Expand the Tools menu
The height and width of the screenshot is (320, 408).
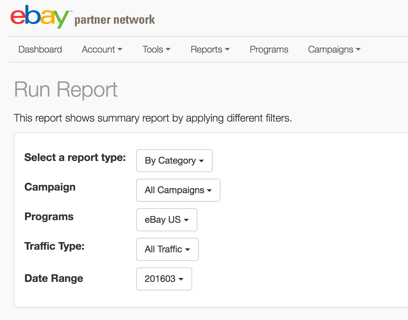click(156, 49)
